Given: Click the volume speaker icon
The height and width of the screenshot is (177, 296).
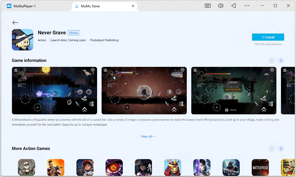Looking at the screenshot, I should pyautogui.click(x=220, y=6).
